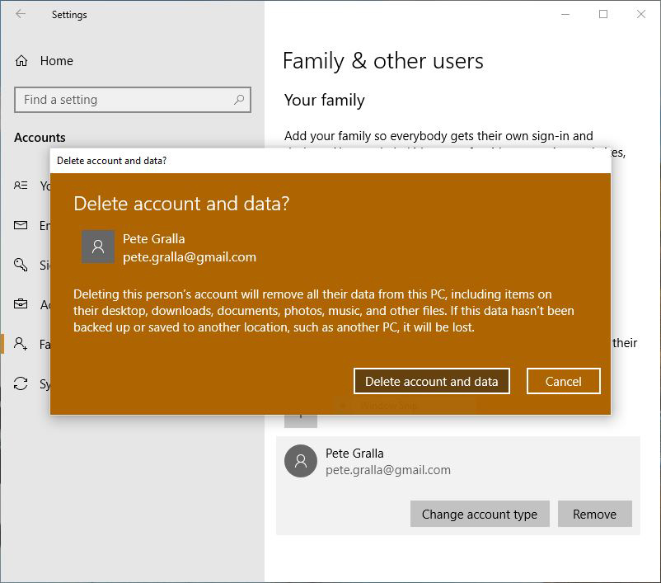This screenshot has width=661, height=583.
Task: Click the Your family heading
Action: coord(324,101)
